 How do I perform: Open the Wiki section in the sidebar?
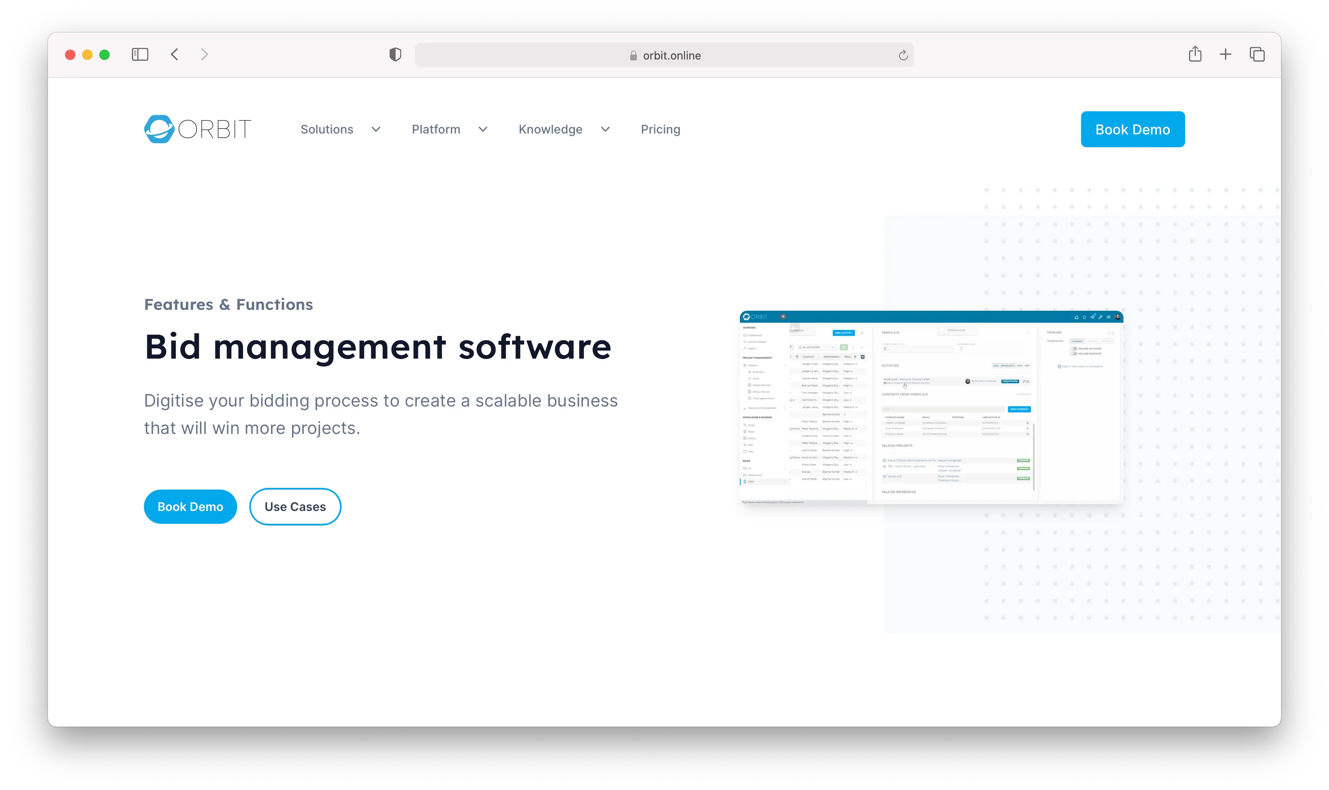click(x=751, y=445)
